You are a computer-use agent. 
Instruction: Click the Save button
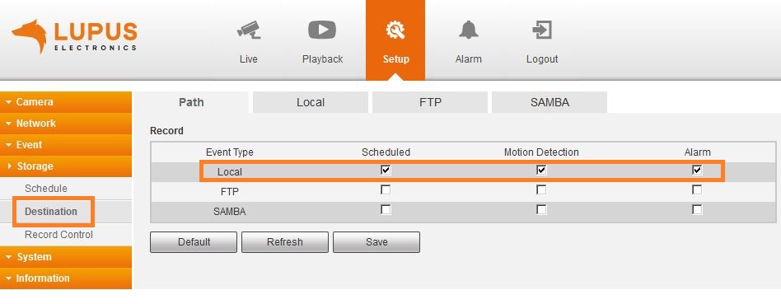[376, 242]
